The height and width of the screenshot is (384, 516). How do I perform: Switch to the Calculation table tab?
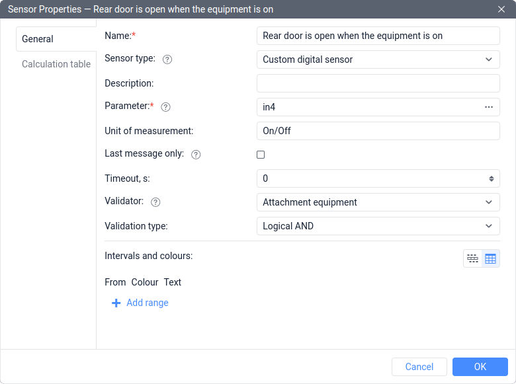pos(56,64)
